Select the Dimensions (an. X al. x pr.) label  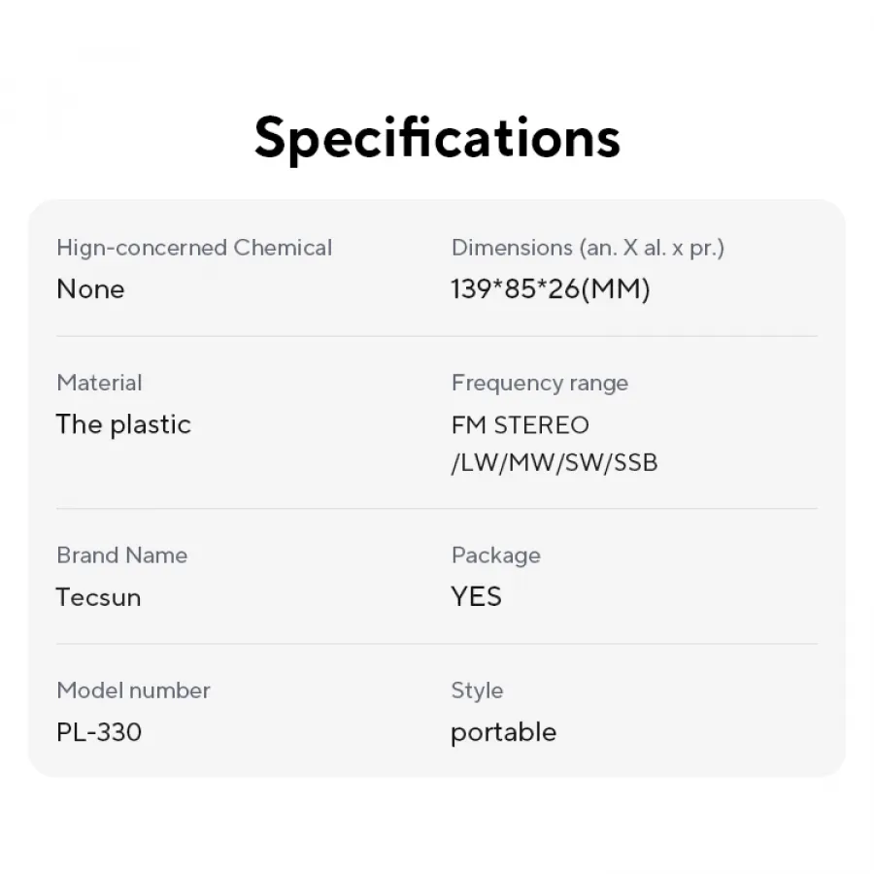[x=588, y=248]
